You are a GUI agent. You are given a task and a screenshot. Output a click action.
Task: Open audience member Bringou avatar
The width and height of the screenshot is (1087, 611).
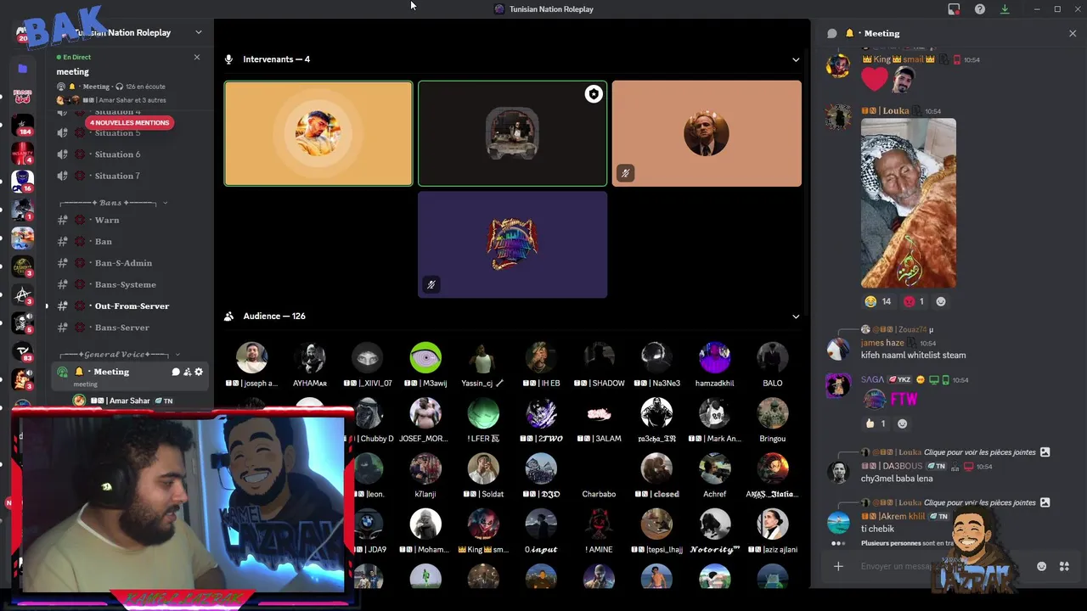point(772,413)
